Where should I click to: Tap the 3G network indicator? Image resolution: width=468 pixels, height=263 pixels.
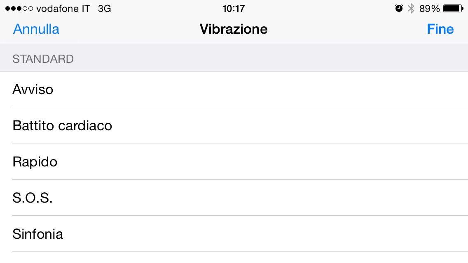pyautogui.click(x=105, y=9)
